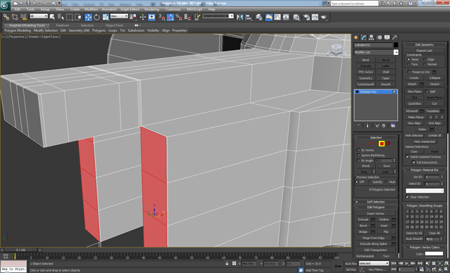
Task: Tick the Preserve UVs checkbox
Action: (x=410, y=72)
